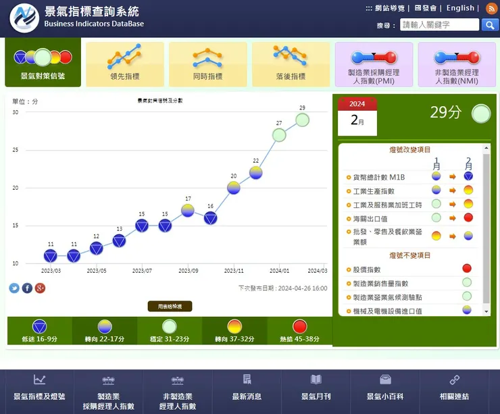Screen dimensions: 500x414
Task: Click the 低迷 16-9分 blue legend light
Action: (40, 327)
